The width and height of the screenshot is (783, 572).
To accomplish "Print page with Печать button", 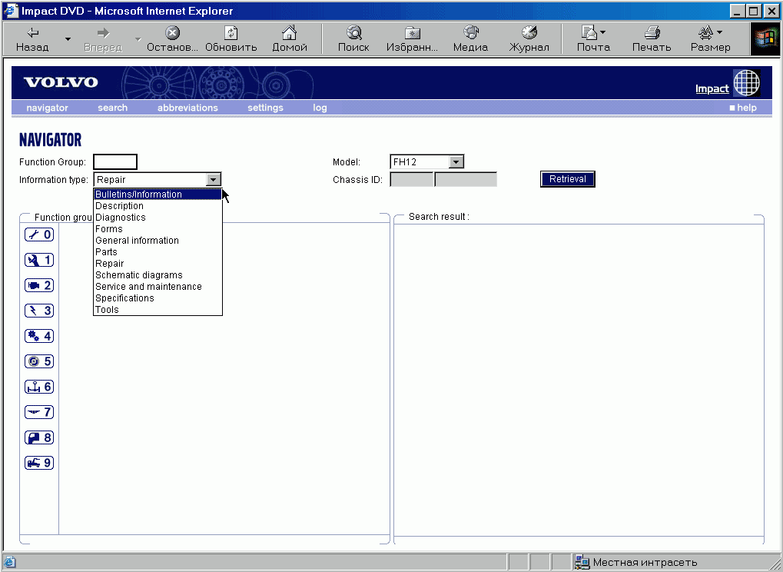I will coord(652,39).
